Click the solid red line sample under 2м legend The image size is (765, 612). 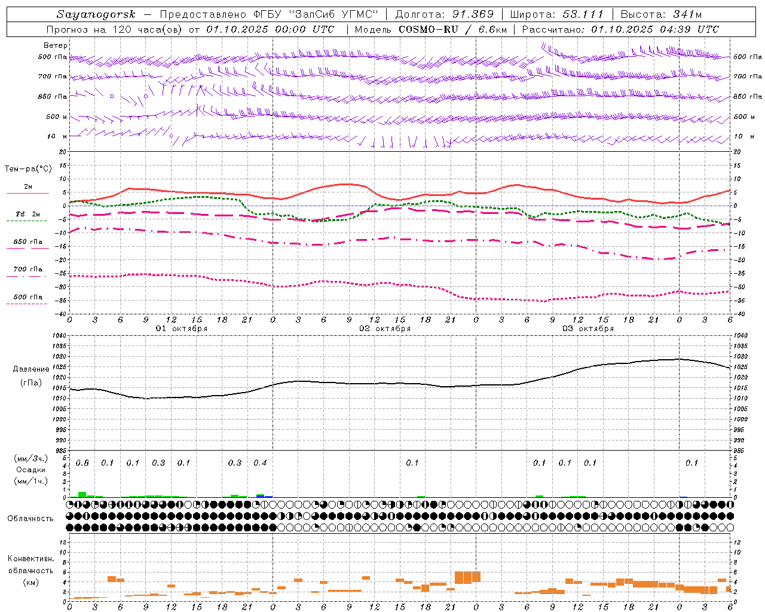[x=27, y=193]
